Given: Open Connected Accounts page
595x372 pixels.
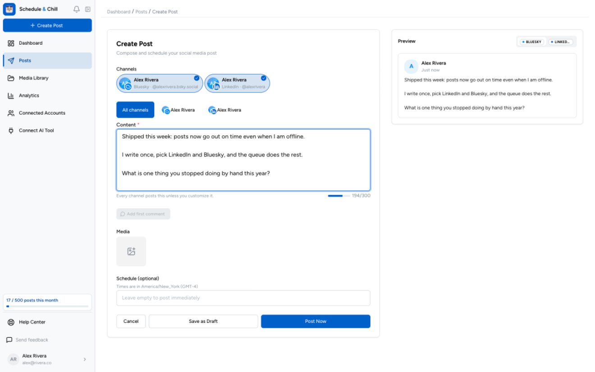Looking at the screenshot, I should [47, 113].
